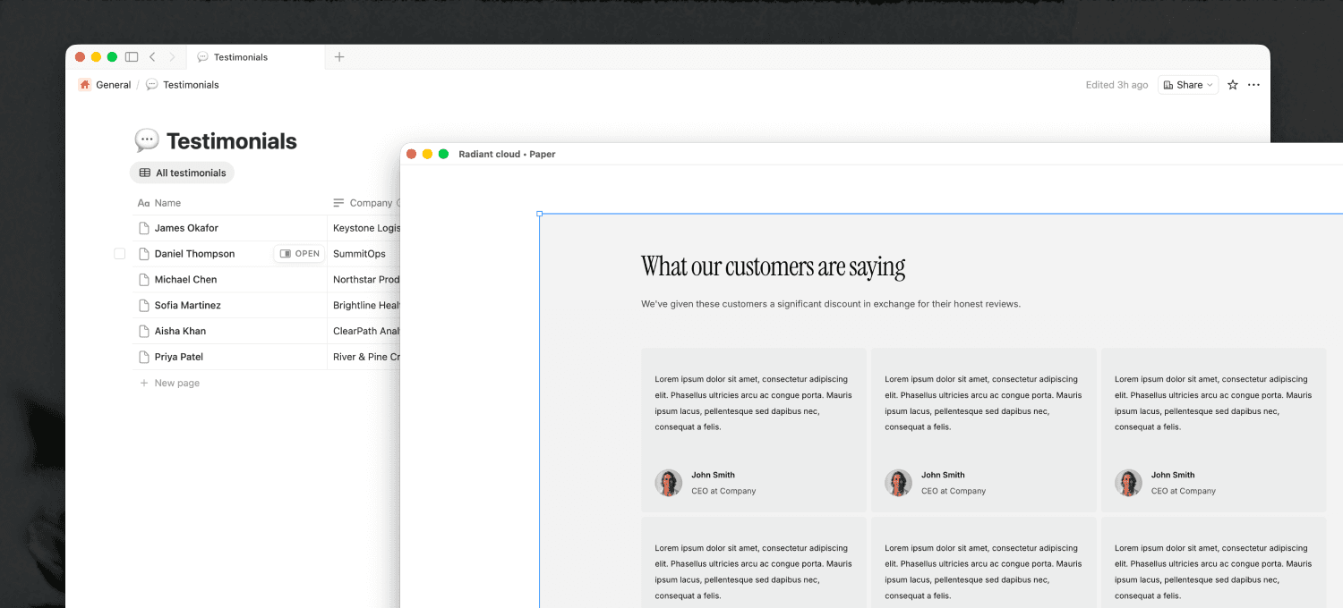This screenshot has width=1343, height=608.
Task: Click page icon beside Priya Patel
Action: point(143,357)
